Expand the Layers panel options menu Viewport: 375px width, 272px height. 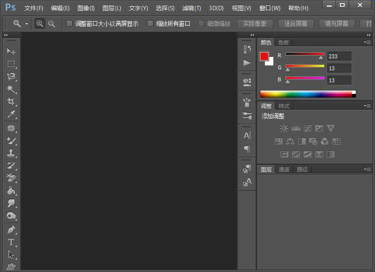367,169
